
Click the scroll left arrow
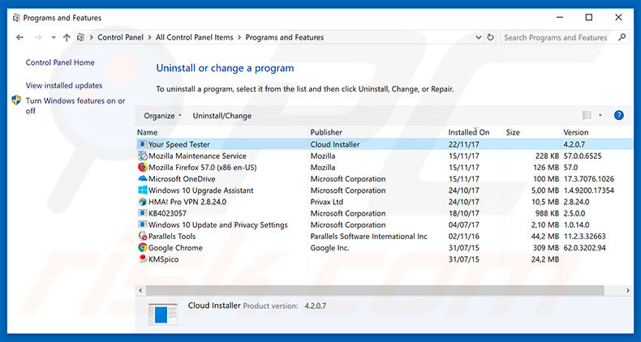[140, 291]
